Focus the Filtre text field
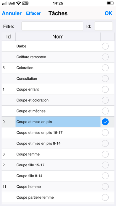 [52, 26]
